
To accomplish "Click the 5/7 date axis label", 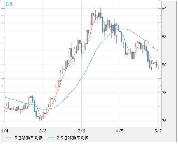I will coord(158,131).
